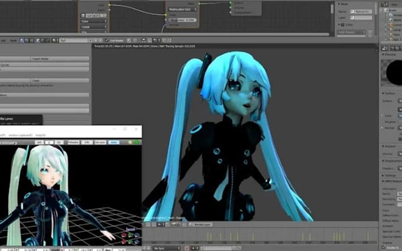Screen dimensions: 402x251
Task: Toggle the Use Nodes checkbox
Action: click(x=107, y=40)
